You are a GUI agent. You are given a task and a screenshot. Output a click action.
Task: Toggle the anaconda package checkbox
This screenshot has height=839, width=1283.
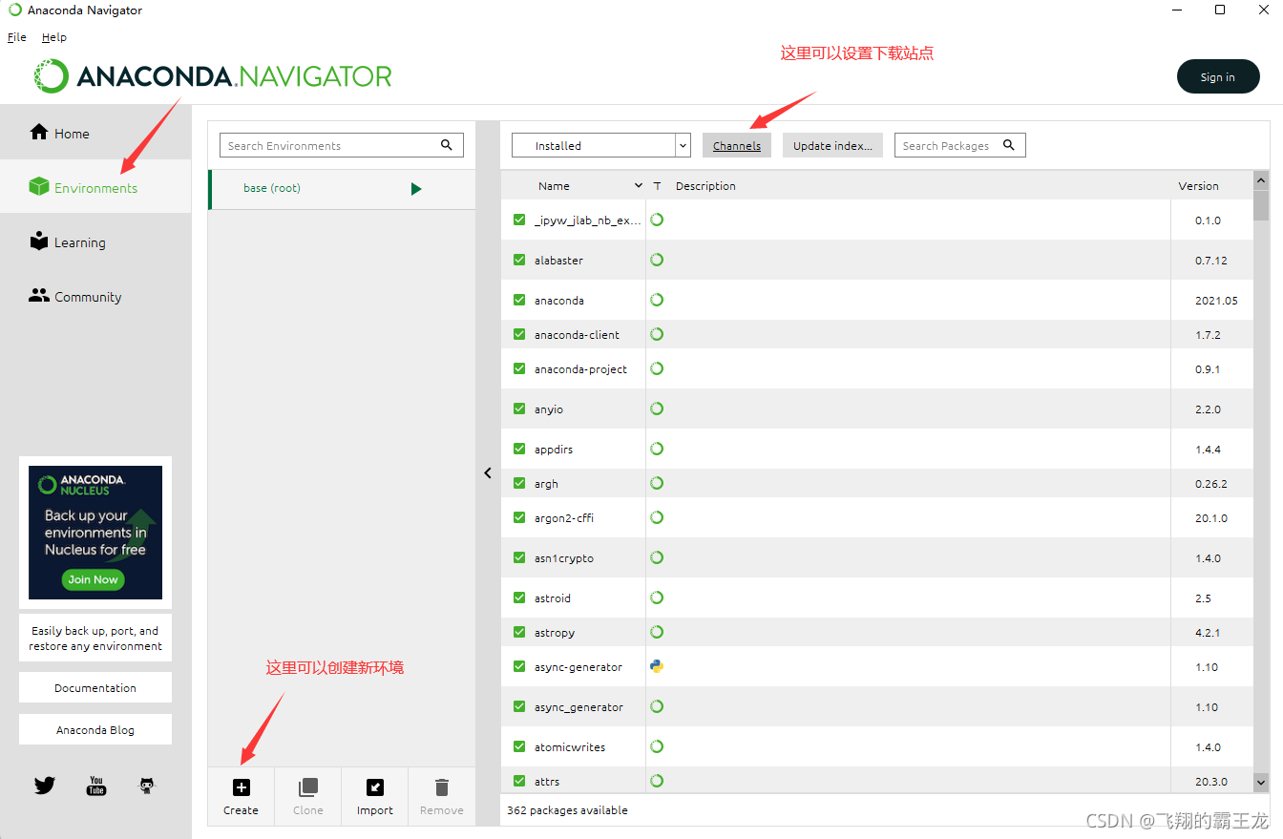[x=519, y=300]
